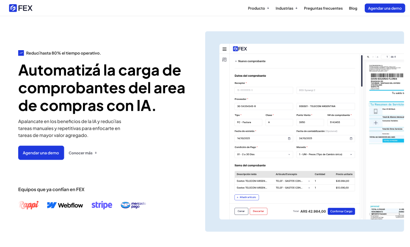410x247 pixels.
Task: Click price cell $12.000,00
Action: tap(342, 188)
